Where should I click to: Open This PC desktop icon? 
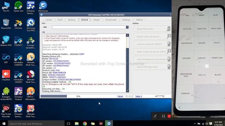(6, 7)
